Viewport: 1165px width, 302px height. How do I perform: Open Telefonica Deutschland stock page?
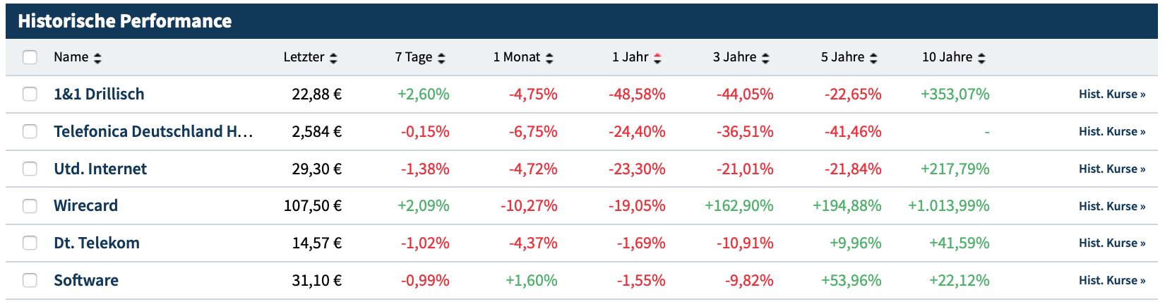pos(153,131)
